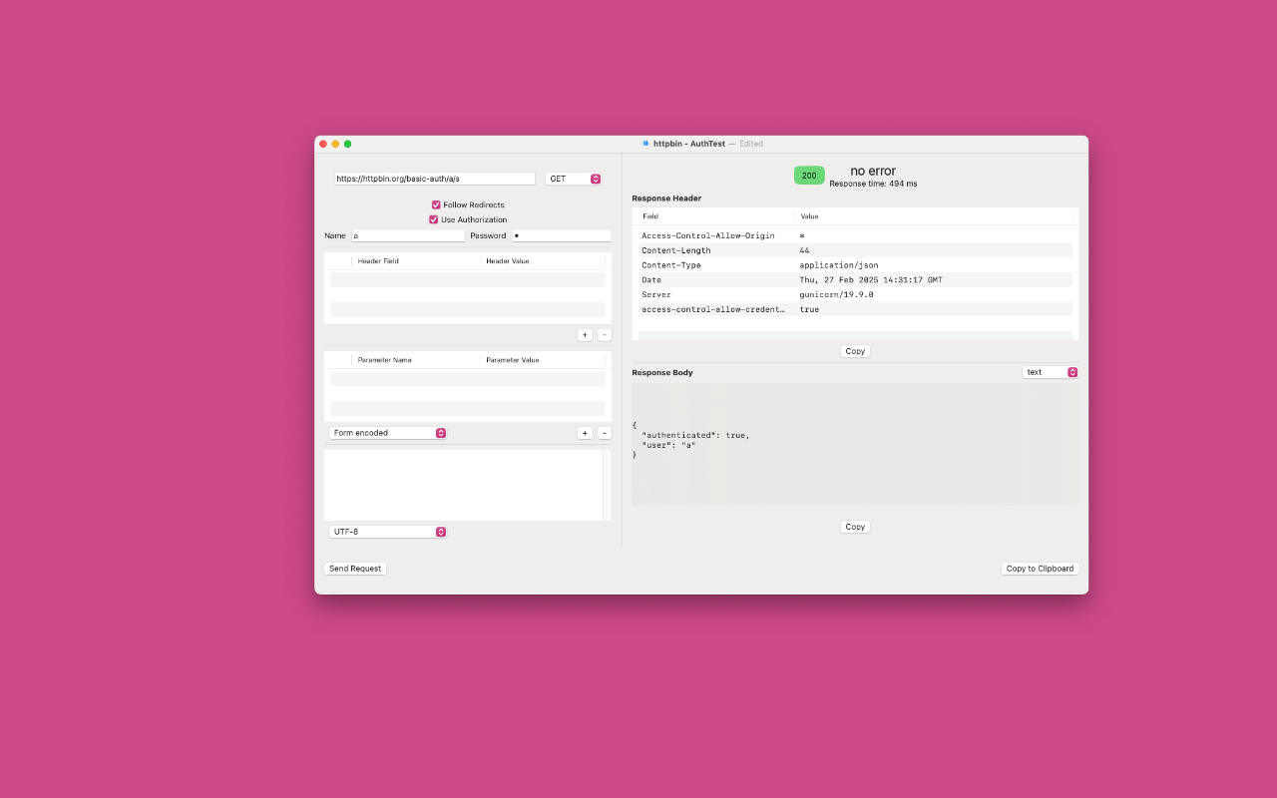Copy the response header contents

point(855,351)
